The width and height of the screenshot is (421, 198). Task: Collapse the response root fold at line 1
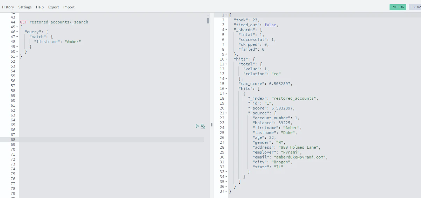pos(226,15)
